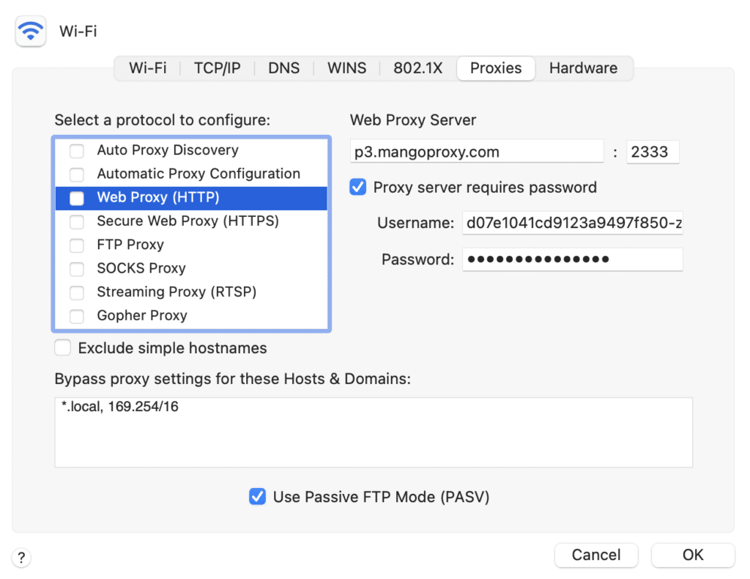750x579 pixels.
Task: Open the DNS tab
Action: [x=283, y=68]
